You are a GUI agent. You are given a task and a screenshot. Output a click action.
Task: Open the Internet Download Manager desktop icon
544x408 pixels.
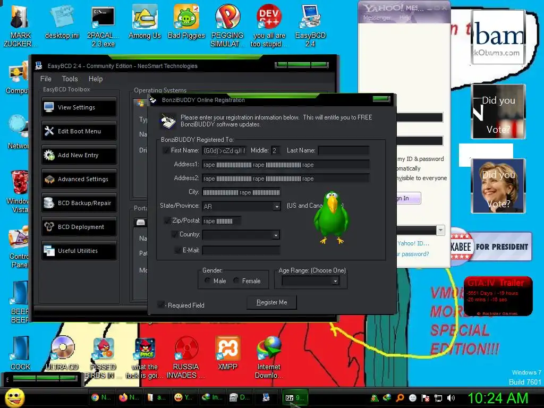269,358
